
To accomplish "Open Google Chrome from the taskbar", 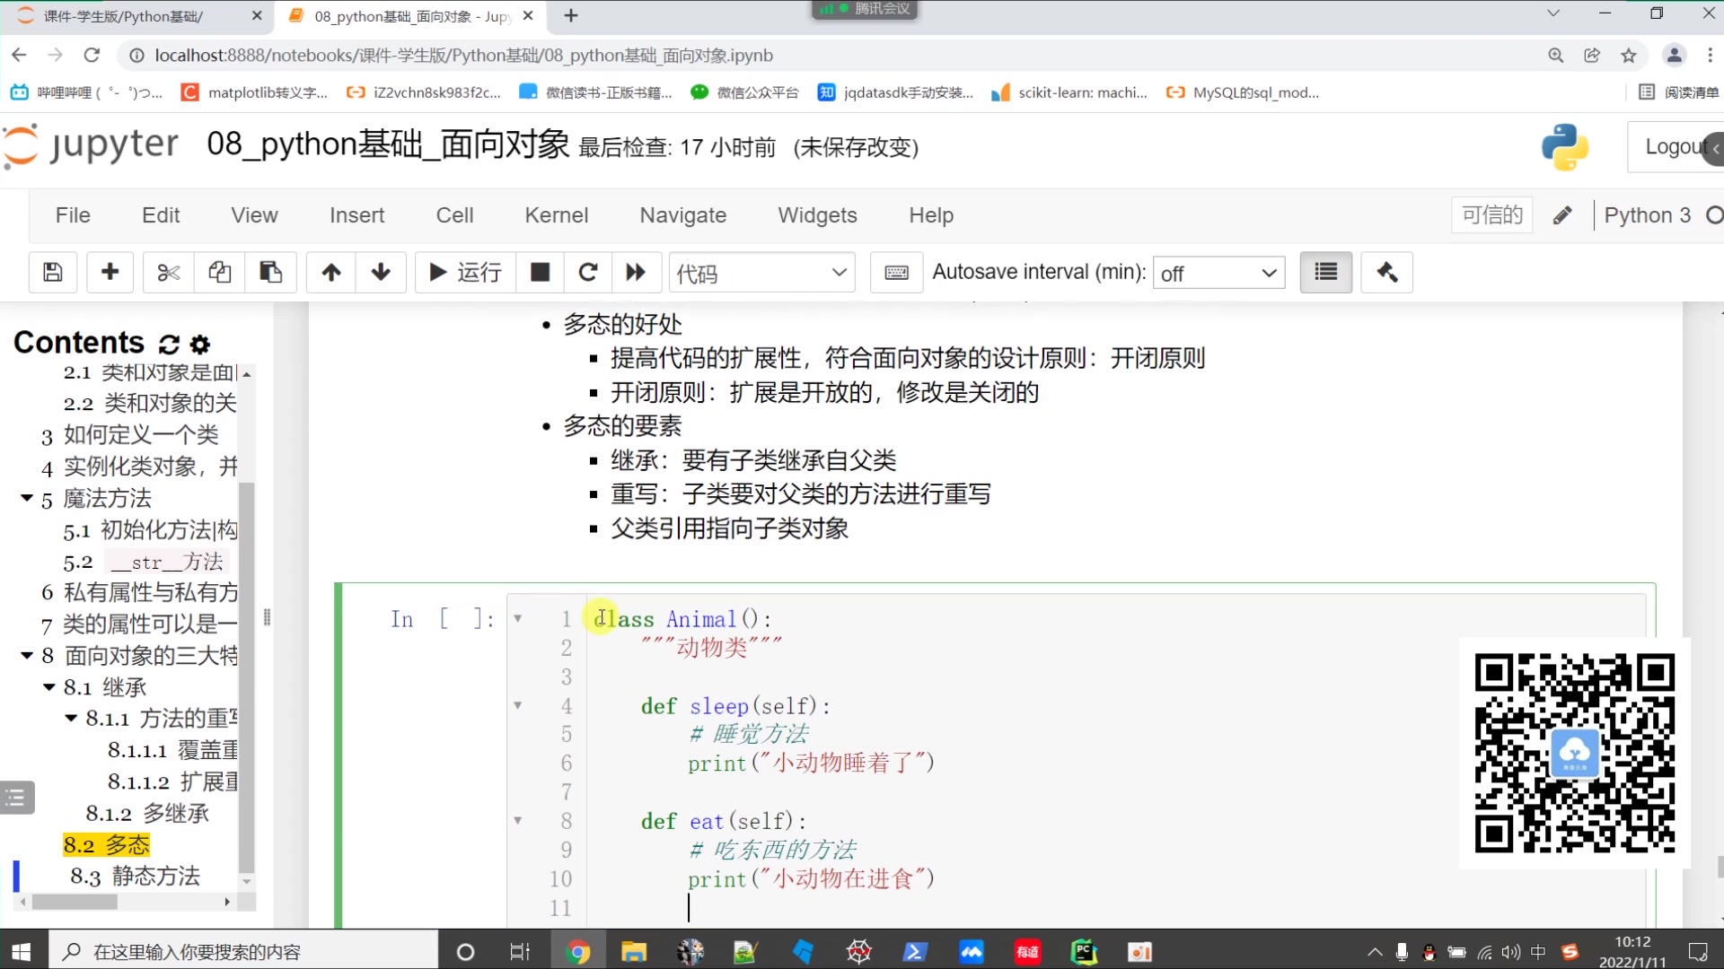I will 577,951.
